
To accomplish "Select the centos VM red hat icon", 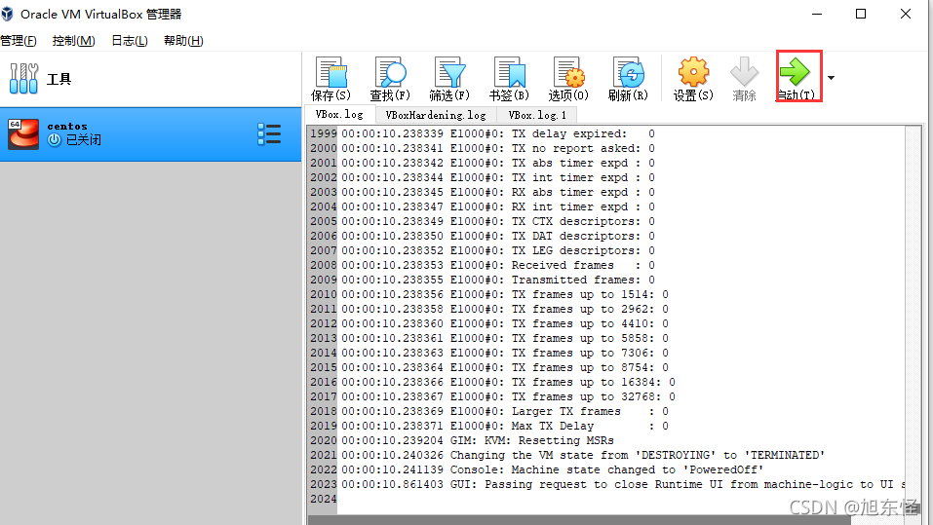I will [x=23, y=133].
